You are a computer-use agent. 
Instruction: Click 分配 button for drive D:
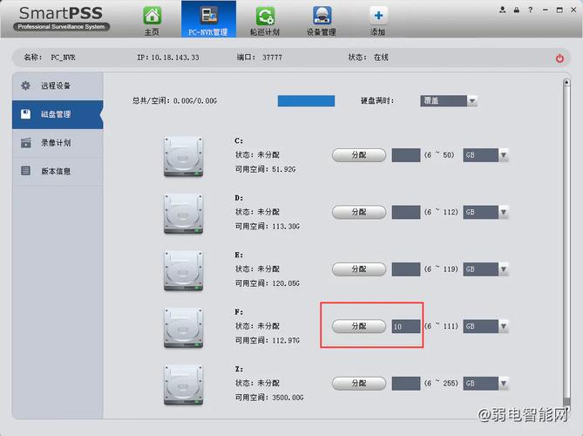pos(359,212)
